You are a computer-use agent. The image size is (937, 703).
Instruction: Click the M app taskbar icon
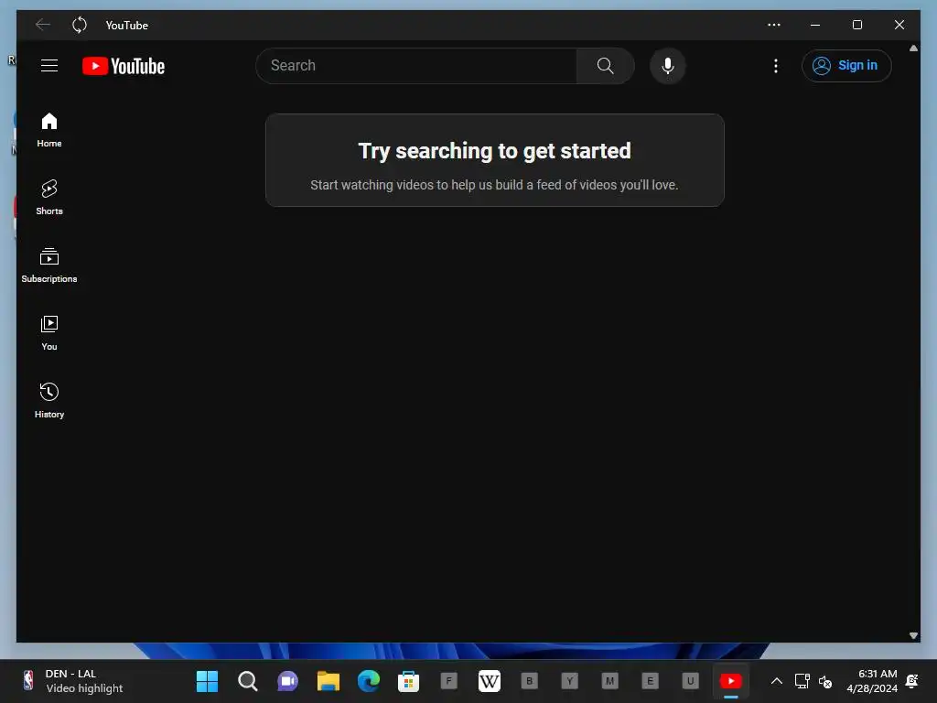(609, 681)
